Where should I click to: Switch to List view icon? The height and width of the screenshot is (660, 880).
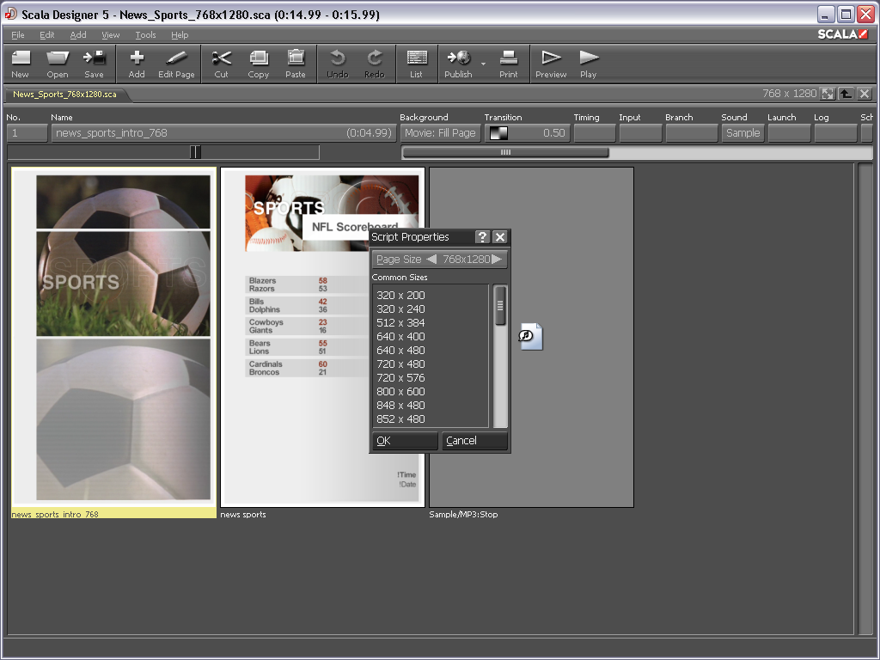417,63
